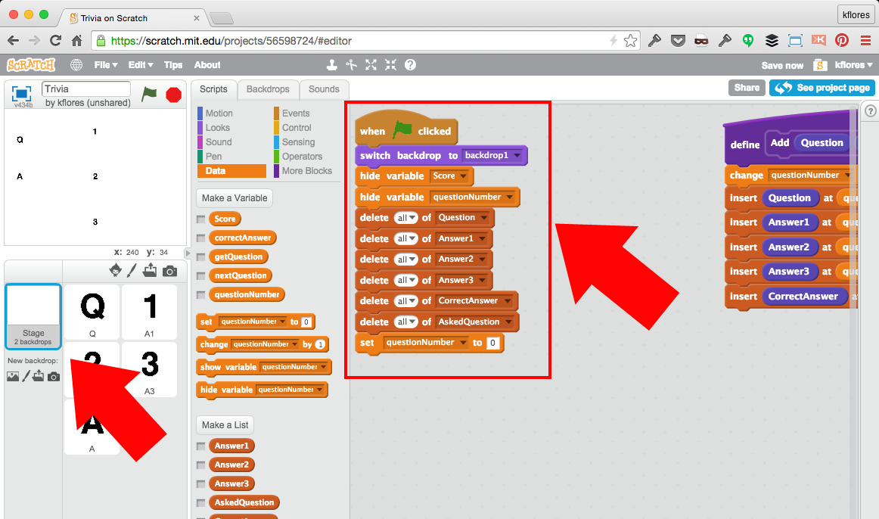This screenshot has width=879, height=519.
Task: Upload backdrop from file icon
Action: pyautogui.click(x=38, y=376)
